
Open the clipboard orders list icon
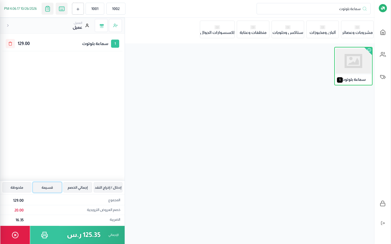click(48, 9)
